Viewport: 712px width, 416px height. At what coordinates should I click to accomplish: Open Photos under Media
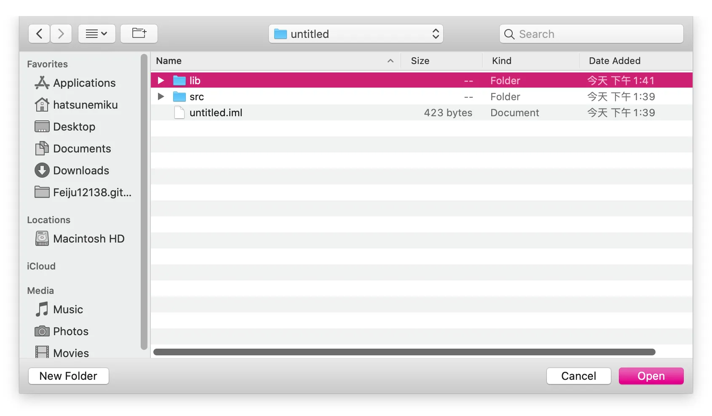tap(71, 331)
